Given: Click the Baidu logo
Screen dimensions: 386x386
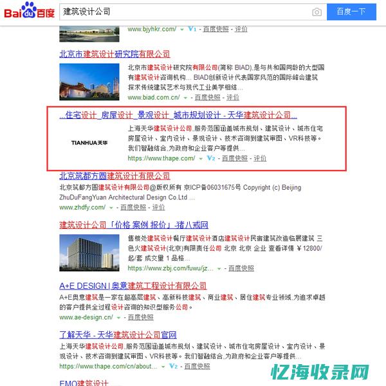Looking at the screenshot, I should click(30, 10).
